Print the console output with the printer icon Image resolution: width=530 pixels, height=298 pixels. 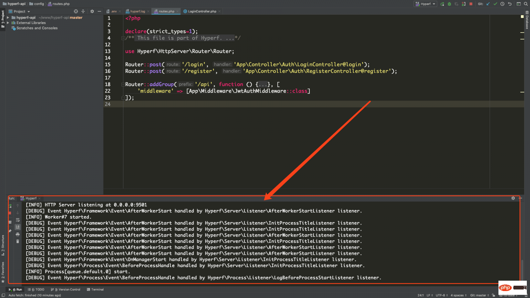18,234
